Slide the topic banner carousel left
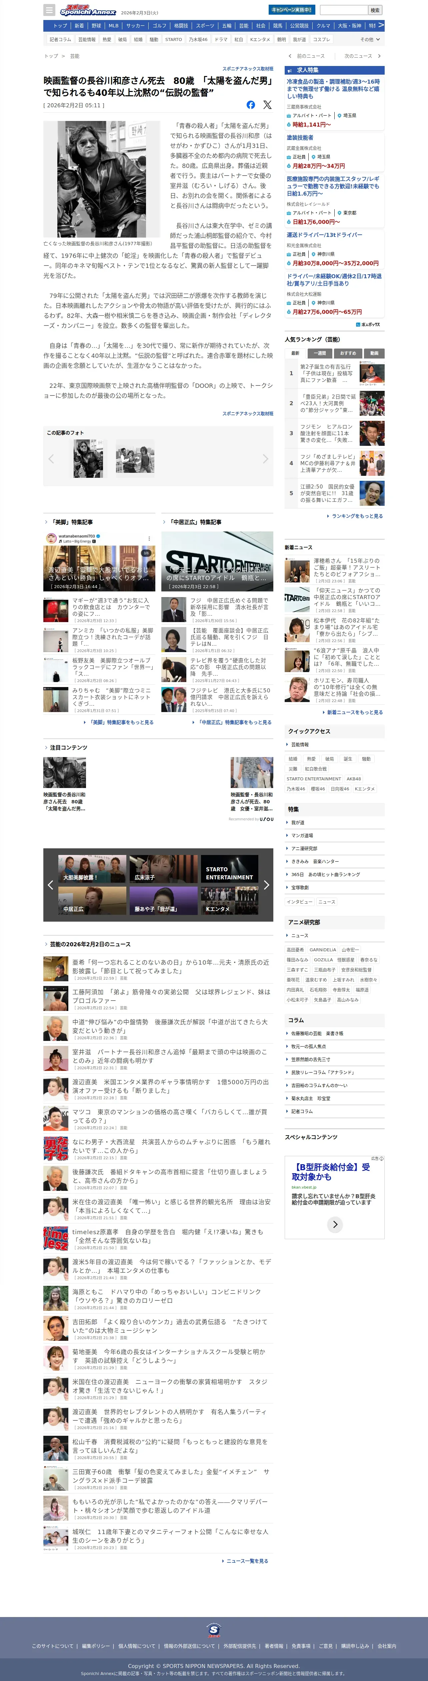This screenshot has height=1681, width=428. [x=50, y=885]
